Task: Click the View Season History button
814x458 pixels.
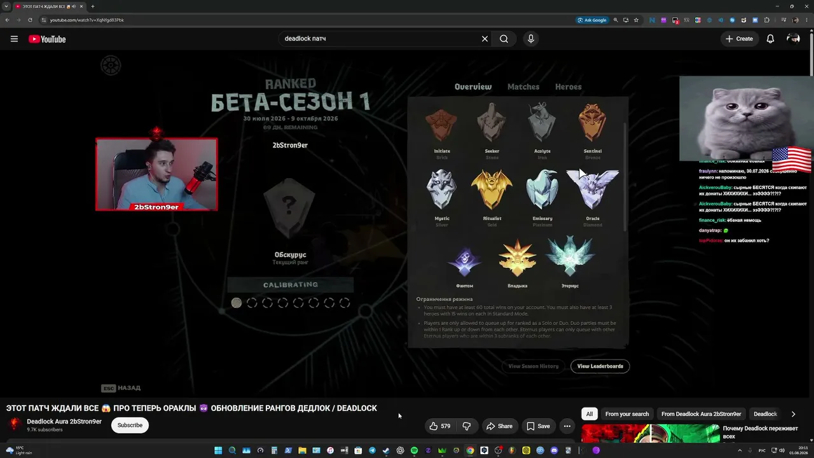Action: tap(533, 366)
